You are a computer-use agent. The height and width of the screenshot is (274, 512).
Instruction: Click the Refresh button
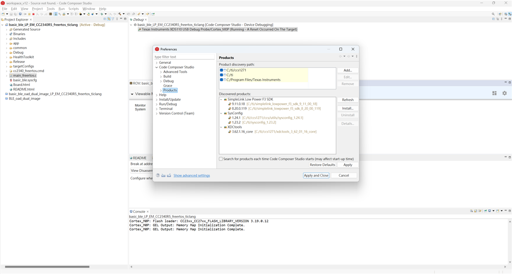click(x=348, y=100)
